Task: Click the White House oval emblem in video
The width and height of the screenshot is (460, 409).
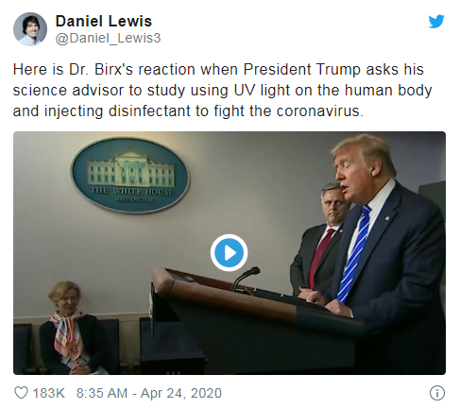Action: (x=130, y=175)
